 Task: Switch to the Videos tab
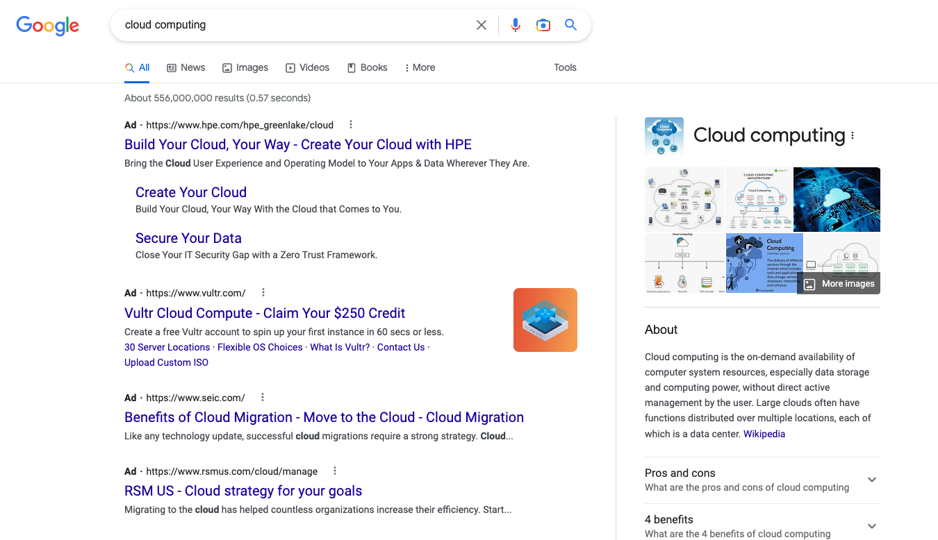click(x=308, y=67)
